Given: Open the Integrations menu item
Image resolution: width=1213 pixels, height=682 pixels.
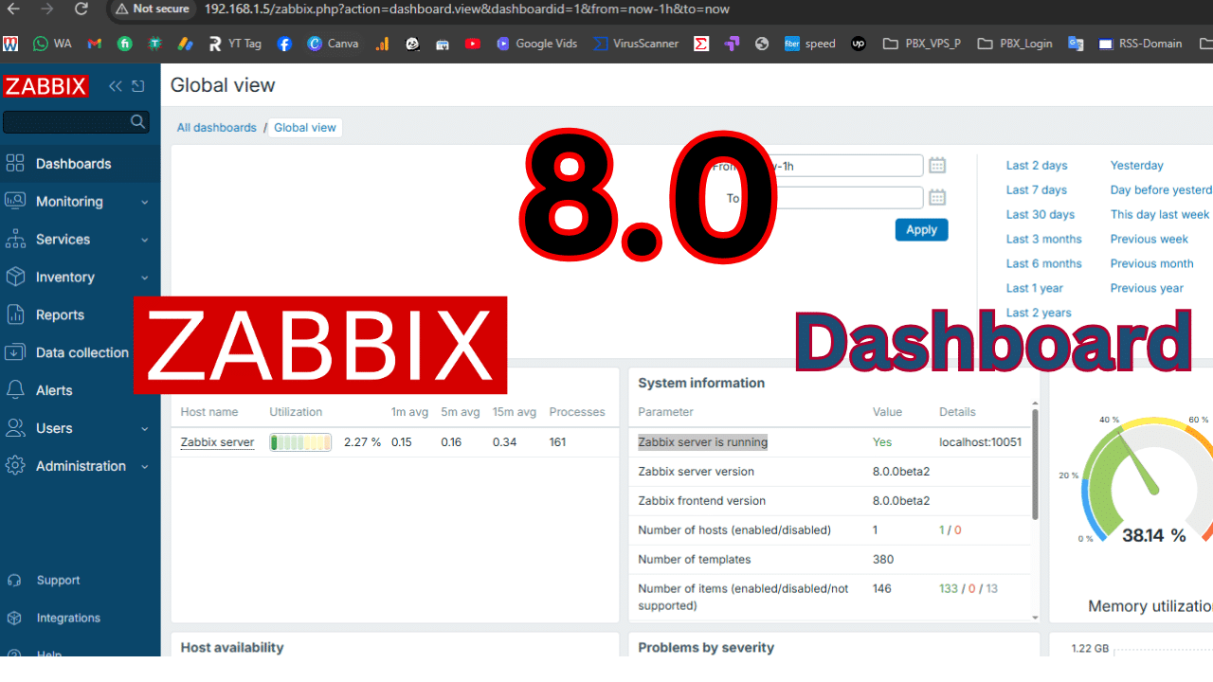Looking at the screenshot, I should pos(81,618).
